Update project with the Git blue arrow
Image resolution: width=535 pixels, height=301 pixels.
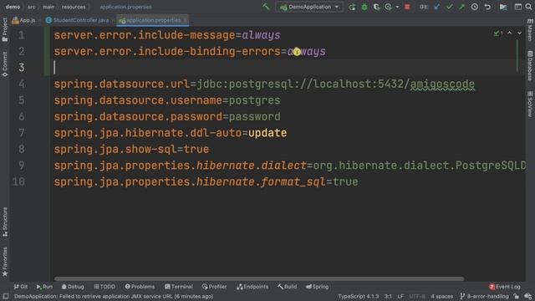click(437, 7)
